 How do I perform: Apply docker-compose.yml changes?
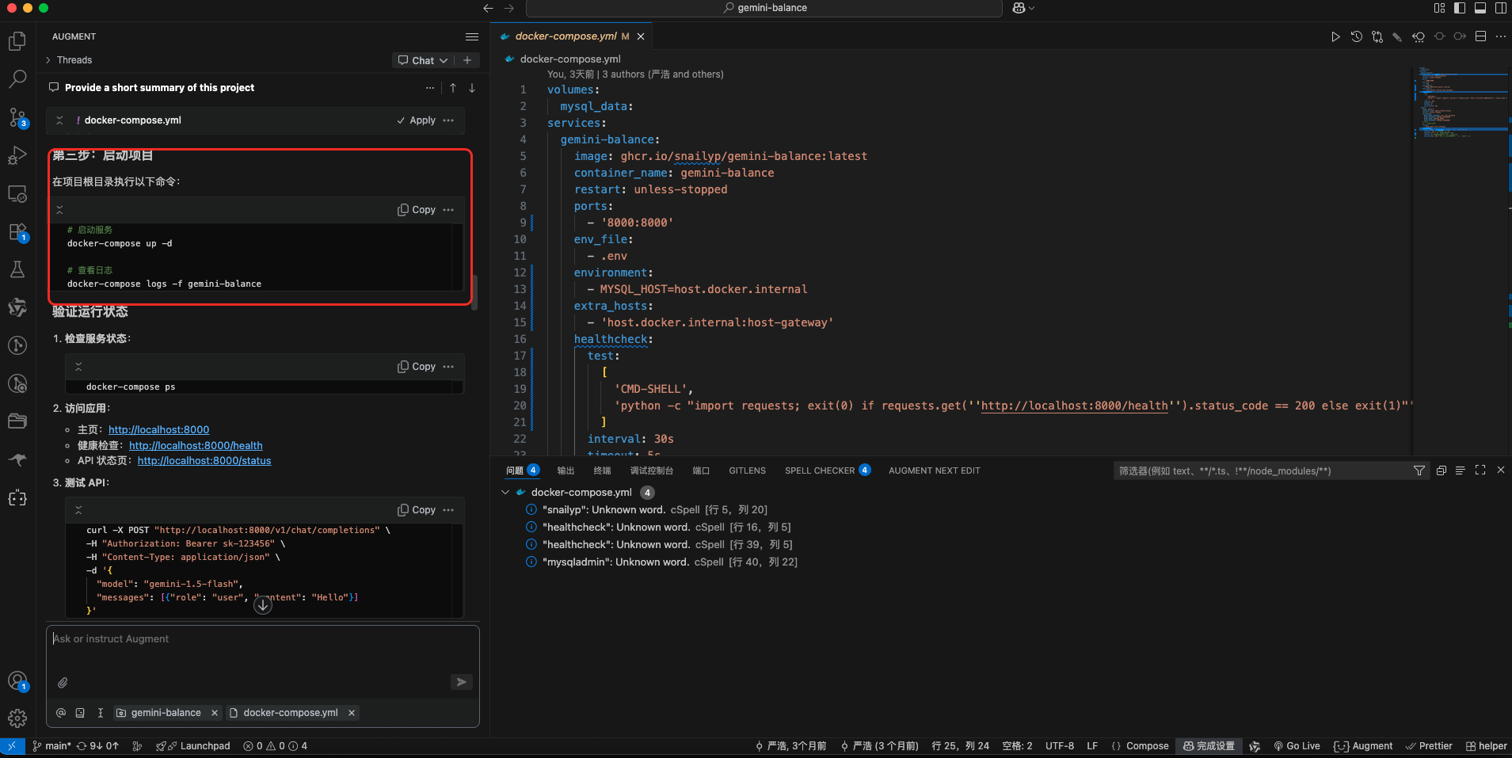[x=417, y=120]
